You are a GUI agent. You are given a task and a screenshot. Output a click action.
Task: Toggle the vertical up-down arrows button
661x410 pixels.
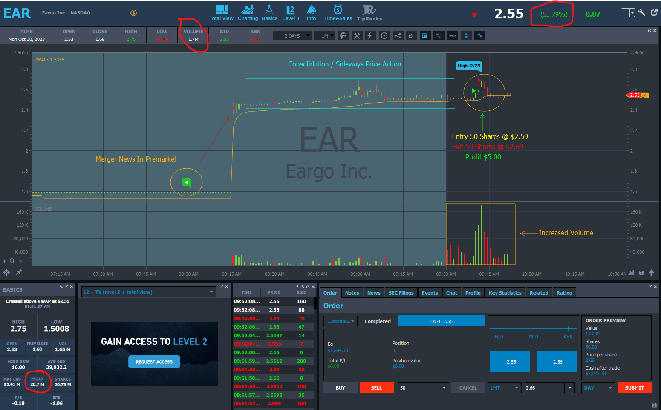point(466,36)
